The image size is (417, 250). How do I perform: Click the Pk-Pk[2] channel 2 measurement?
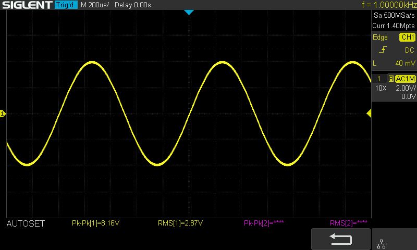coord(264,223)
